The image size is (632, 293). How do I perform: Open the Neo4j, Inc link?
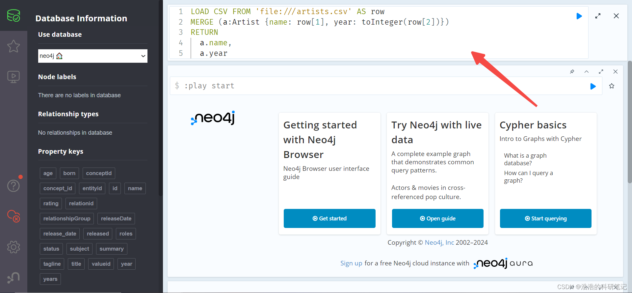[x=439, y=242]
